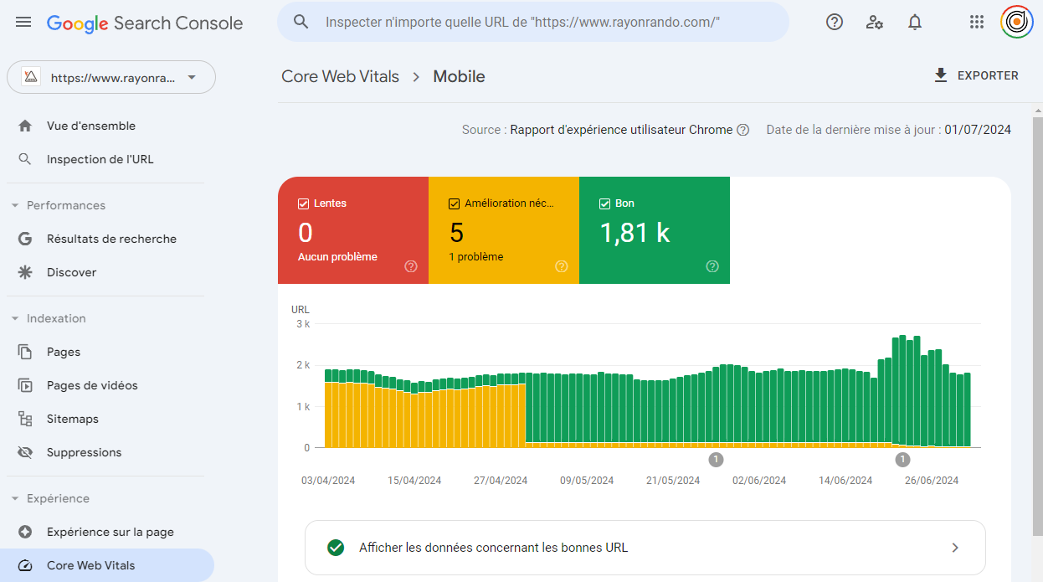
Task: Expand the bonnes URL row chevron
Action: (955, 548)
